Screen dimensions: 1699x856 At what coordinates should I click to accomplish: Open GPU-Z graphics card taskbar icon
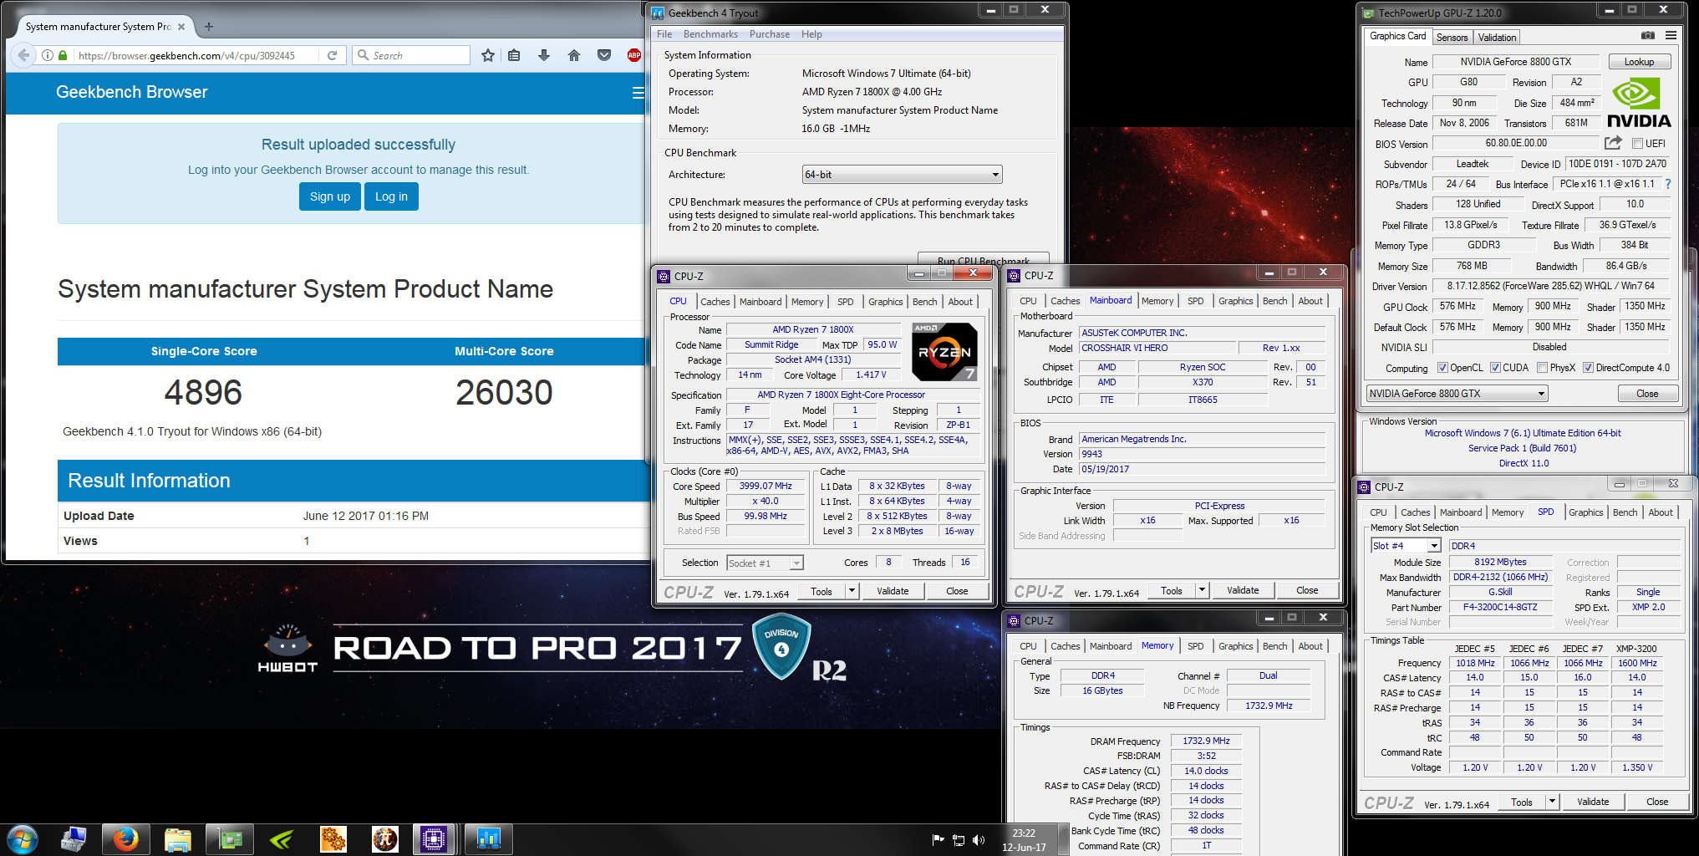[230, 838]
